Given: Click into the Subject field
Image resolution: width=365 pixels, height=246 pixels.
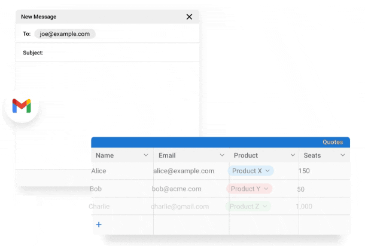Looking at the screenshot, I should tap(120, 53).
